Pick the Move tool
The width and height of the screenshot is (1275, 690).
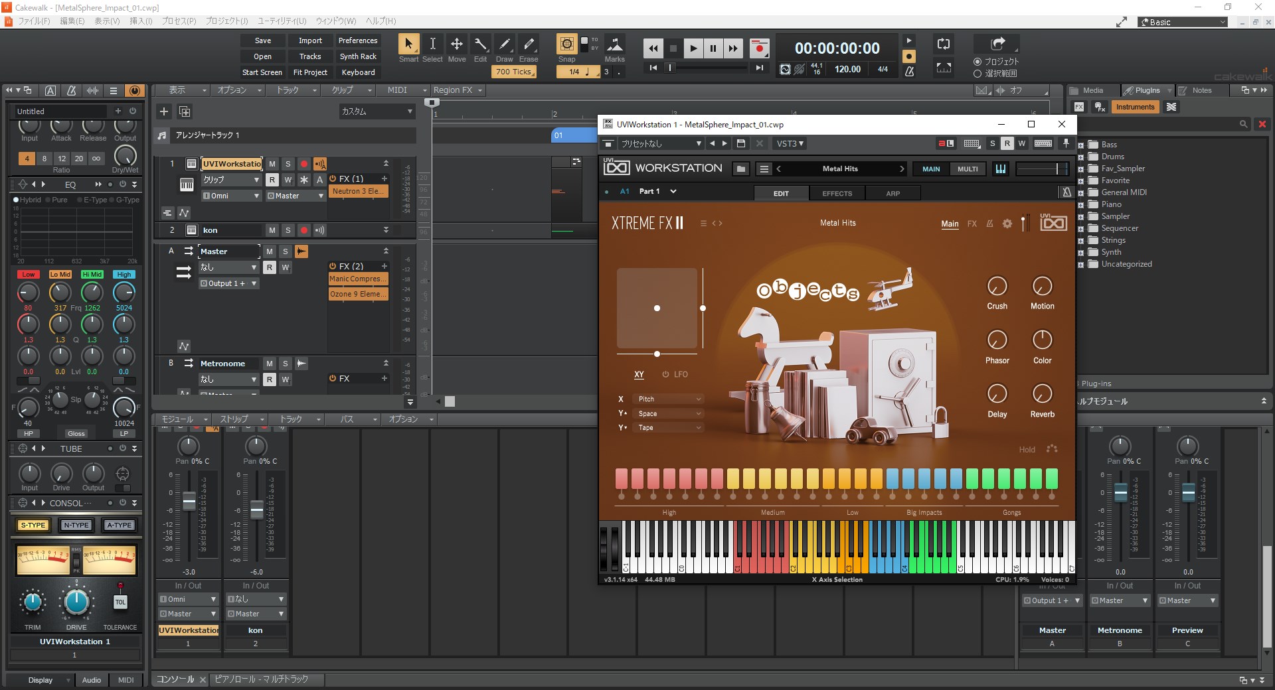(x=457, y=44)
